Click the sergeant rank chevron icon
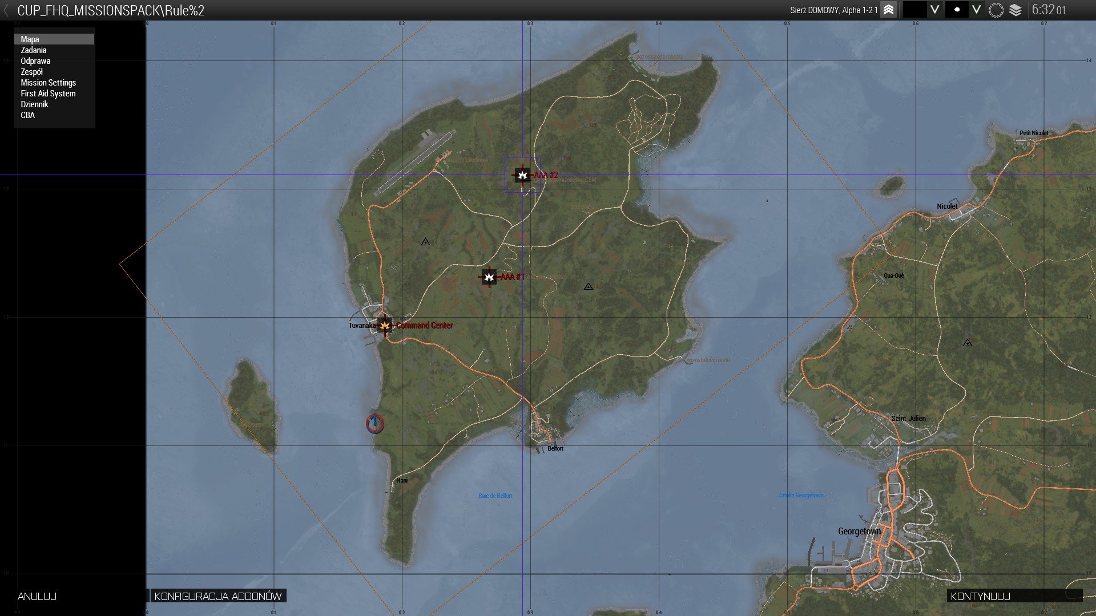The height and width of the screenshot is (616, 1096). pos(888,10)
